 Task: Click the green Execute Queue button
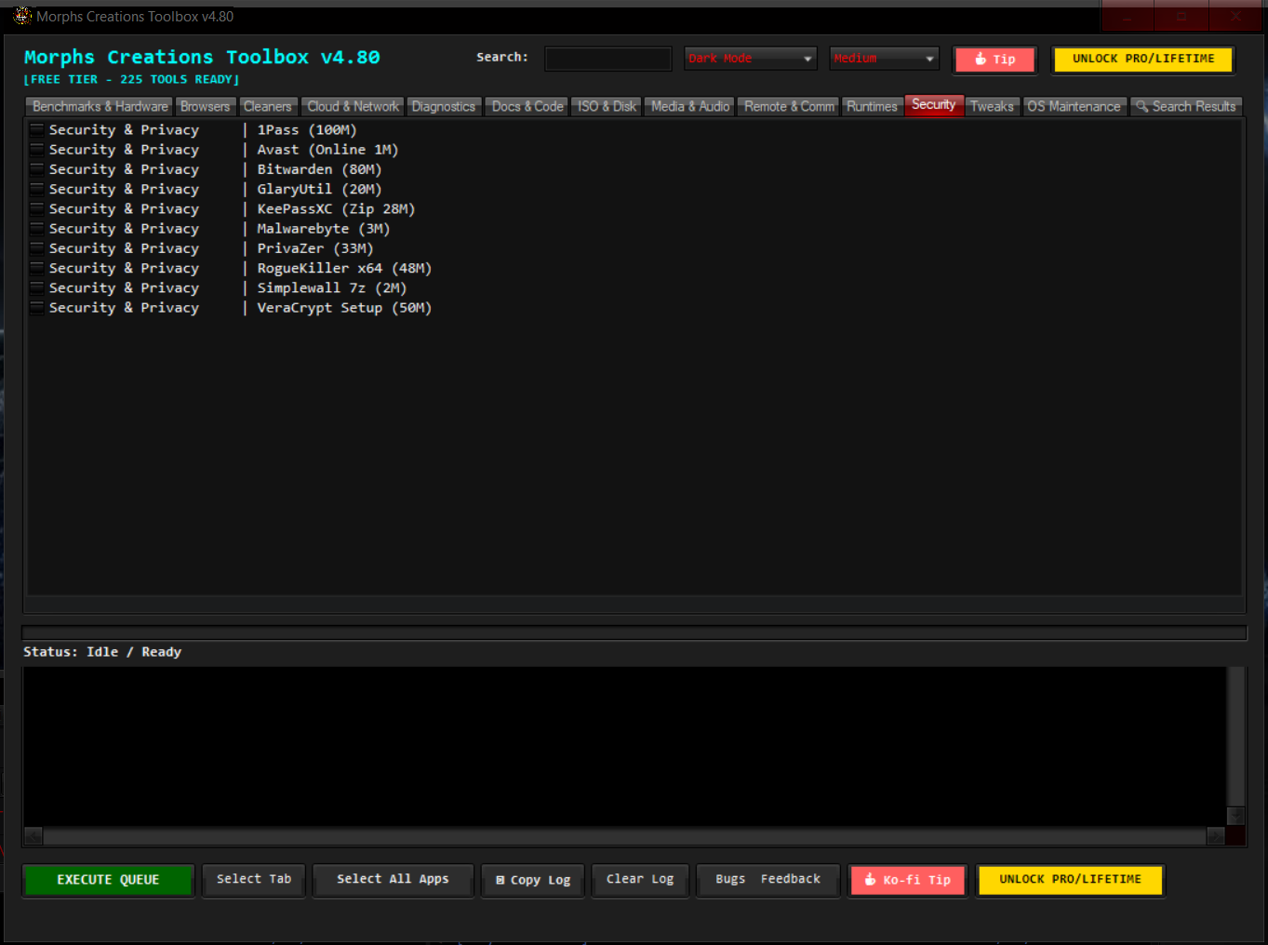pos(108,880)
